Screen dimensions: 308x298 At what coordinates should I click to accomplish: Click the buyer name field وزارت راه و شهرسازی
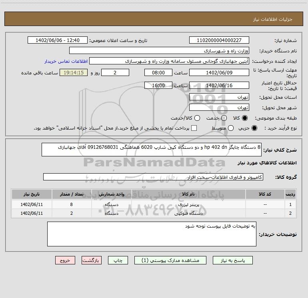click(159, 50)
